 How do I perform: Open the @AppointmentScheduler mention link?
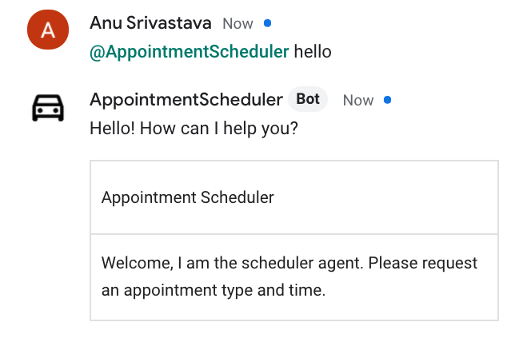click(190, 52)
